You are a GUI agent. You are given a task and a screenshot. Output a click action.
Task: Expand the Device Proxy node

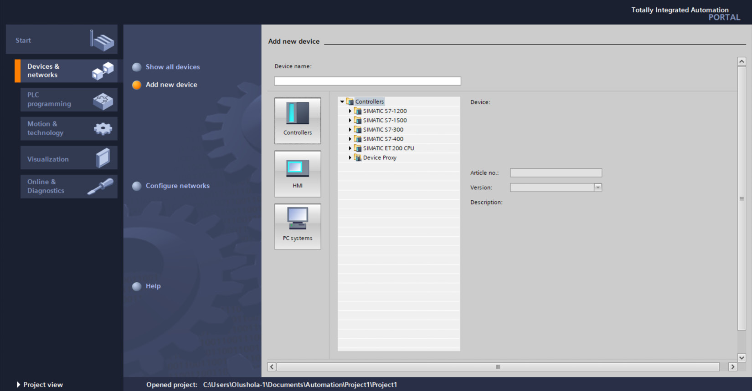350,157
